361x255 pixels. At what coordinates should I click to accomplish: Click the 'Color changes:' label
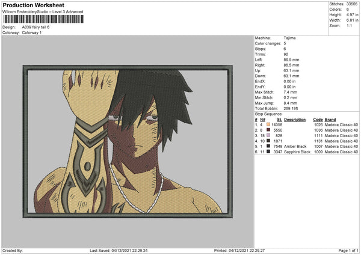coord(268,43)
